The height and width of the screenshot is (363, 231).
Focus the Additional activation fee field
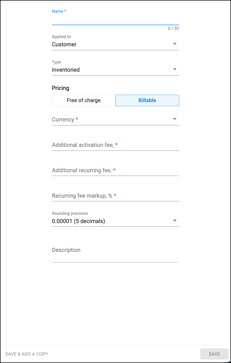coord(115,145)
